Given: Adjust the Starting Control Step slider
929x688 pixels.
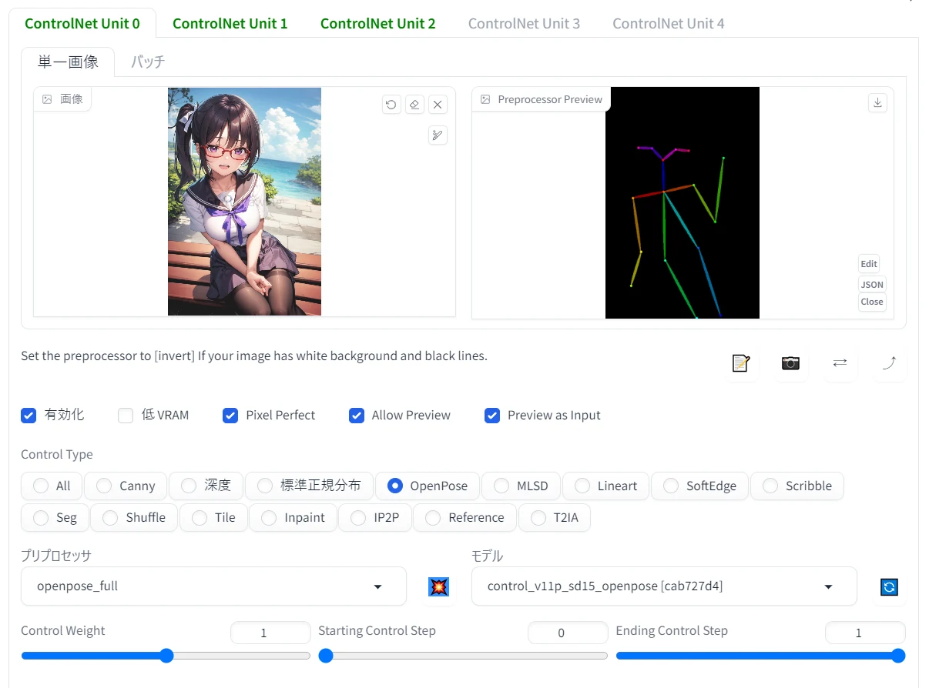Looking at the screenshot, I should (463, 656).
